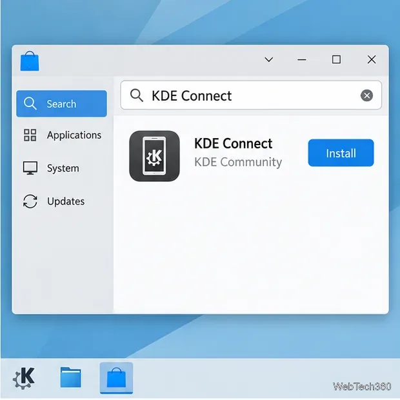
Task: Clear the search field text
Action: 366,95
